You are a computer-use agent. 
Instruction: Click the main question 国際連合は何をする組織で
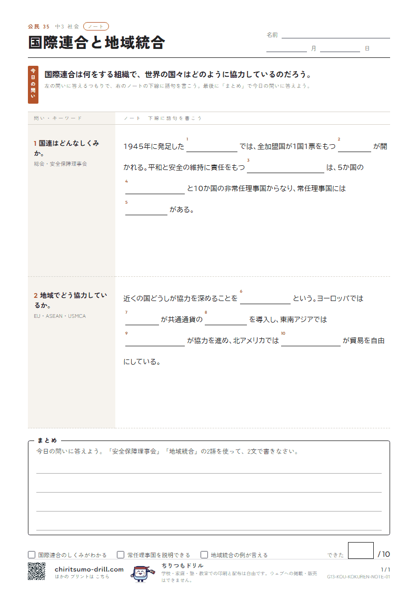click(178, 75)
